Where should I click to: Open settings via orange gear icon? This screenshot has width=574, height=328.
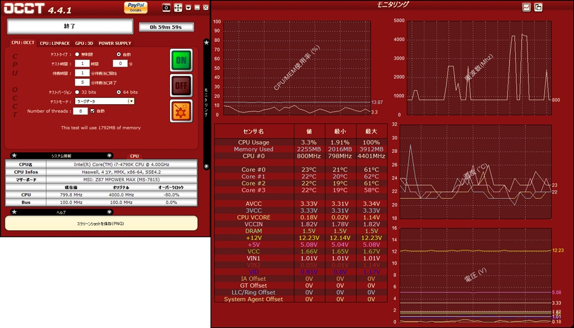pyautogui.click(x=181, y=111)
